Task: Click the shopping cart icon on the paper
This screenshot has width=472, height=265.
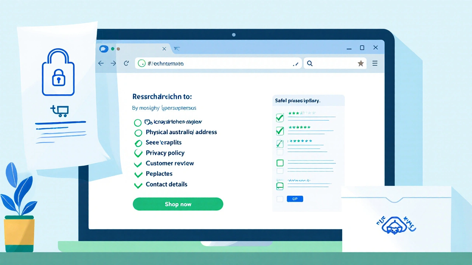Action: [x=60, y=110]
